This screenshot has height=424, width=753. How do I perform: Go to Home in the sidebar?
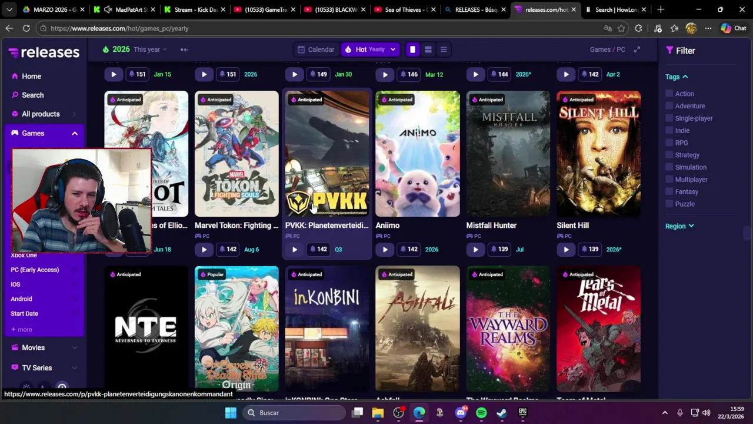(x=32, y=76)
